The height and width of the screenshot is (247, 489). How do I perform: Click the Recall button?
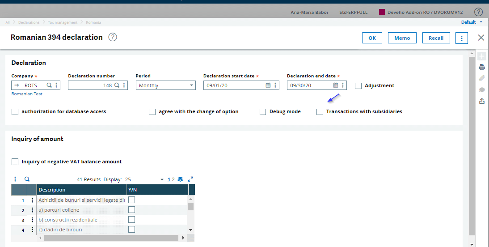(436, 38)
